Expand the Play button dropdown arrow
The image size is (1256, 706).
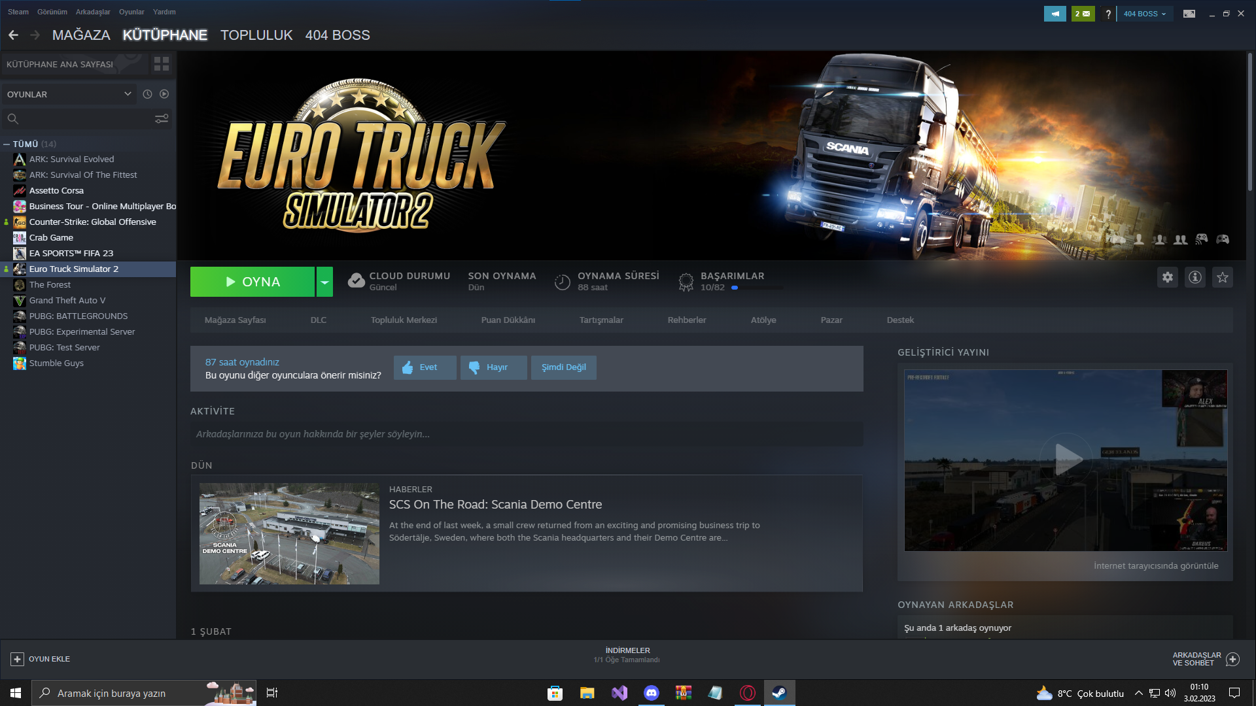coord(325,281)
